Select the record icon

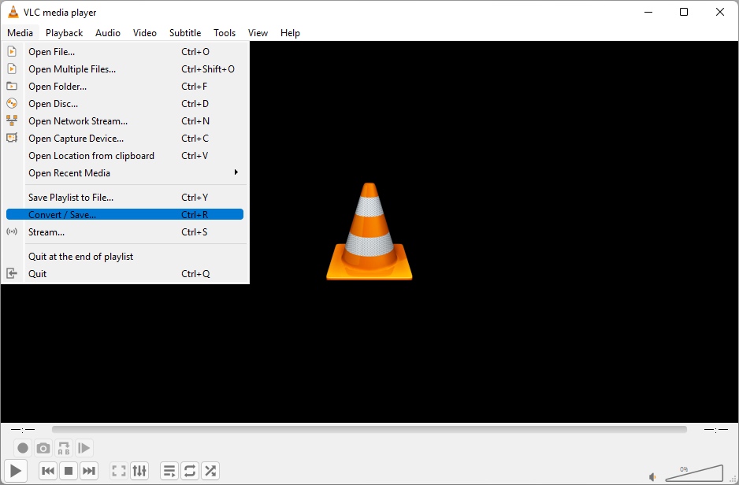pyautogui.click(x=23, y=447)
